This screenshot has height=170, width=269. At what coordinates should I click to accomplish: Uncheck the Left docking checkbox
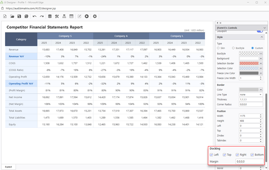click(212, 155)
